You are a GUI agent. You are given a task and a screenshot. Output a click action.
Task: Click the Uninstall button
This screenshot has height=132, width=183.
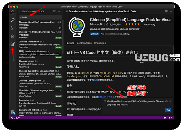click(x=95, y=34)
